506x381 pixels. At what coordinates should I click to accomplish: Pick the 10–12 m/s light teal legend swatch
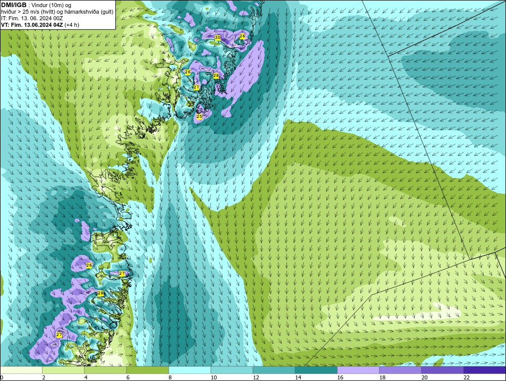[x=232, y=370]
